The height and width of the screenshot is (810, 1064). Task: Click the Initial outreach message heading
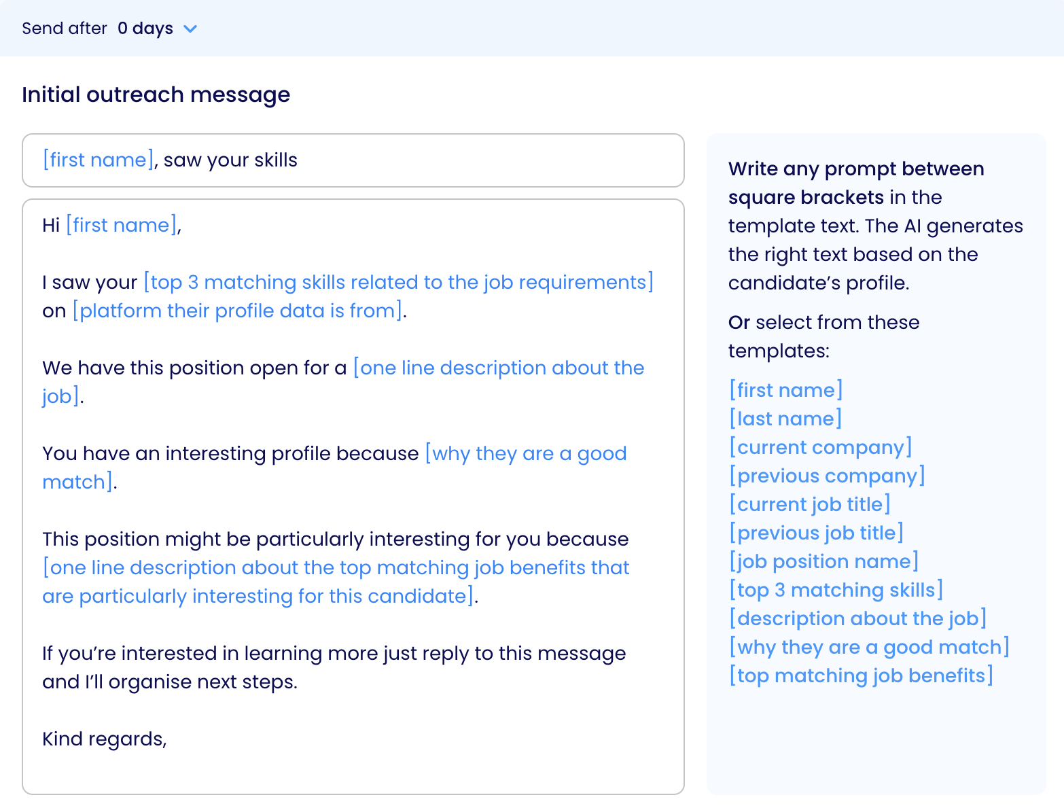[x=156, y=94]
